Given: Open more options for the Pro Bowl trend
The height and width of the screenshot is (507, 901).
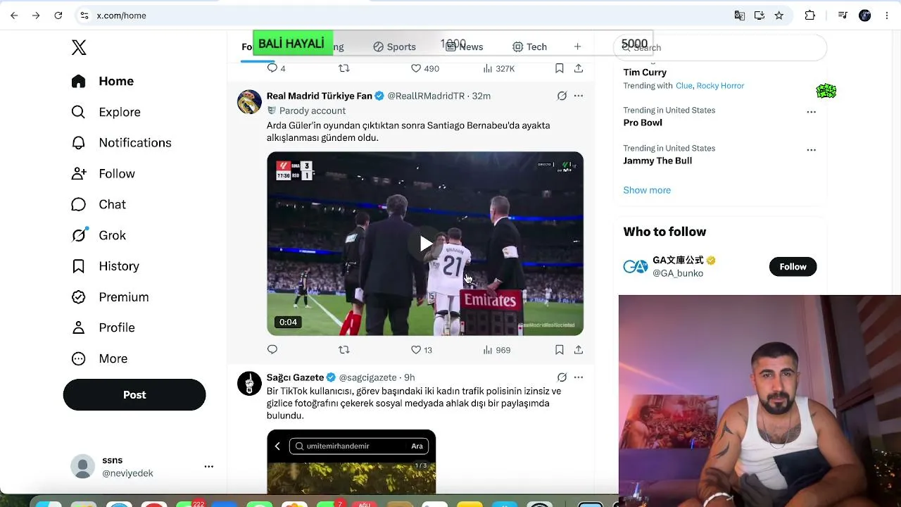Looking at the screenshot, I should [x=811, y=112].
